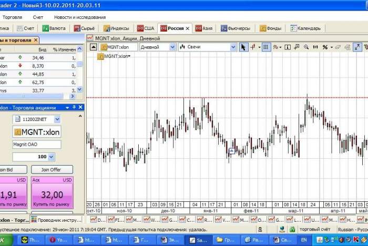This screenshot has width=368, height=246.
Task: Activate the crosshair cursor tool
Action: pyautogui.click(x=254, y=47)
